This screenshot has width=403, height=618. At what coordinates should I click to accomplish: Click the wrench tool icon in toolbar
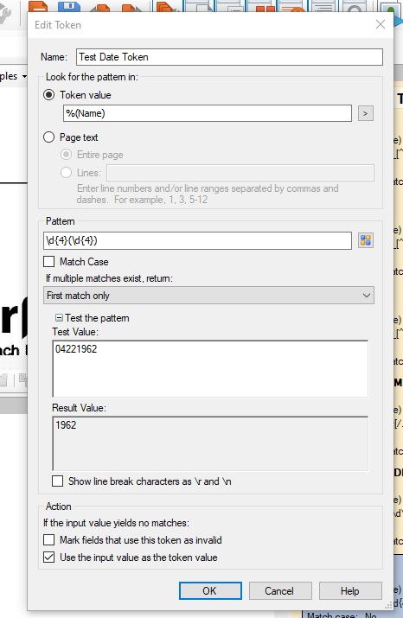(4, 12)
